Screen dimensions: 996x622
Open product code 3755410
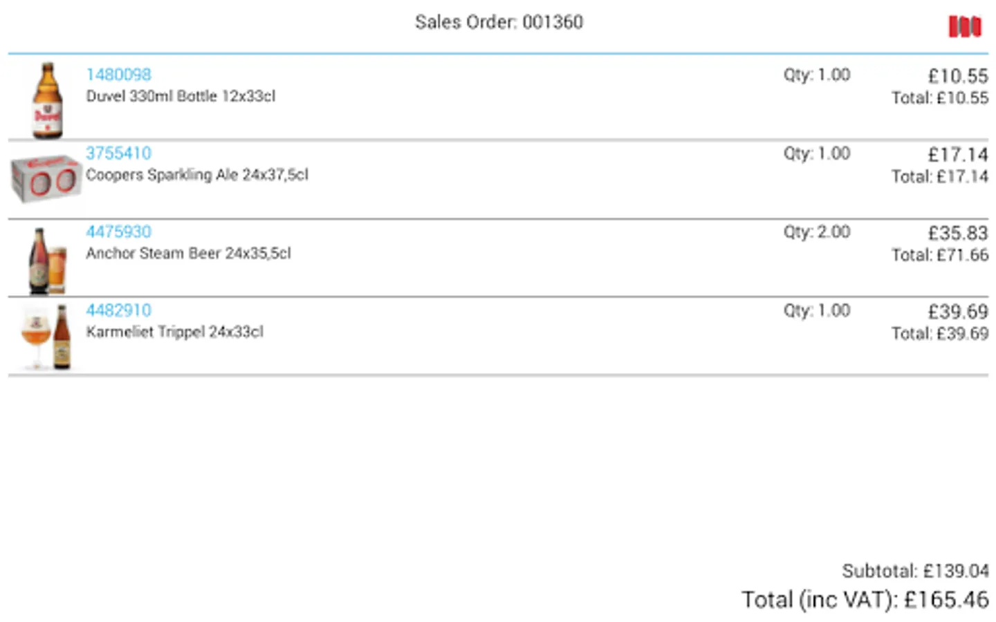tap(118, 153)
